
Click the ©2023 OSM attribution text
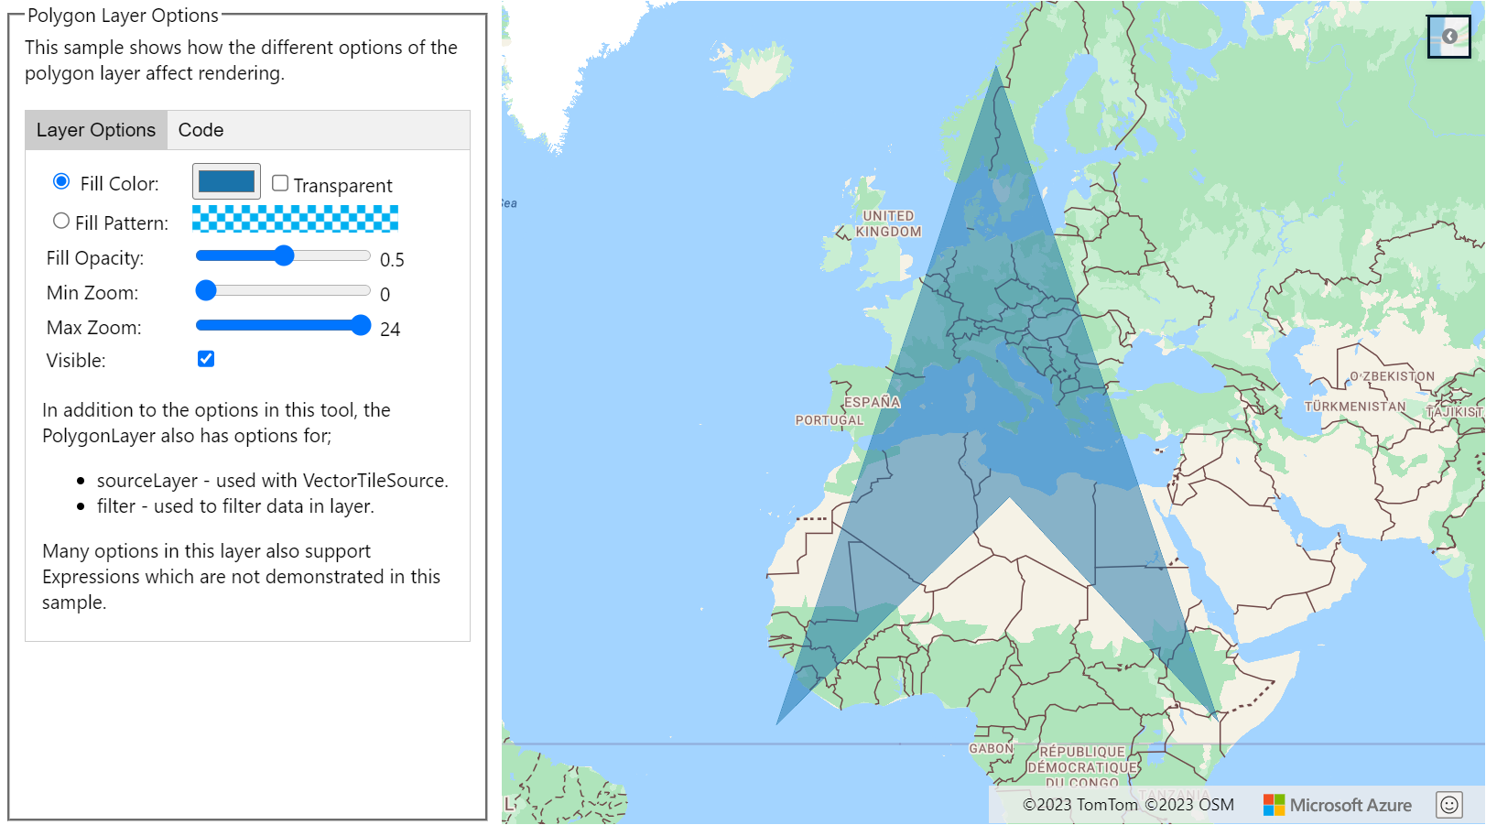click(1189, 805)
